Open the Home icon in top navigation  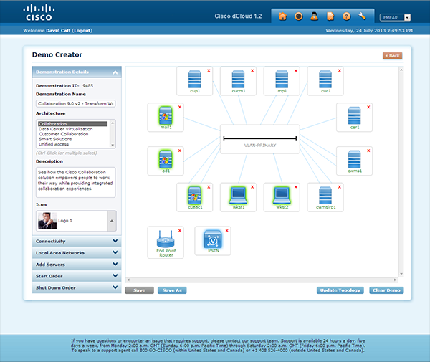tap(284, 16)
